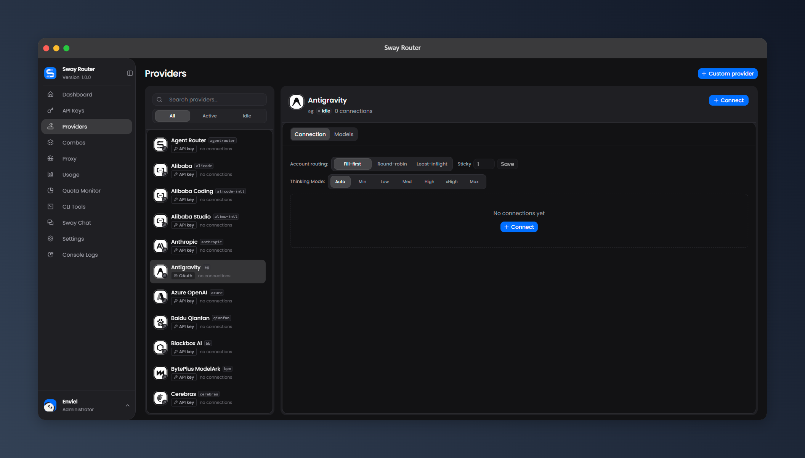Set Thinking Mode to Min

click(x=362, y=182)
